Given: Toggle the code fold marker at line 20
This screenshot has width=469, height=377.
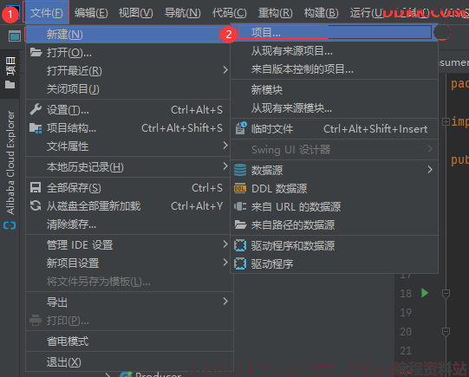Looking at the screenshot, I should pos(446,332).
